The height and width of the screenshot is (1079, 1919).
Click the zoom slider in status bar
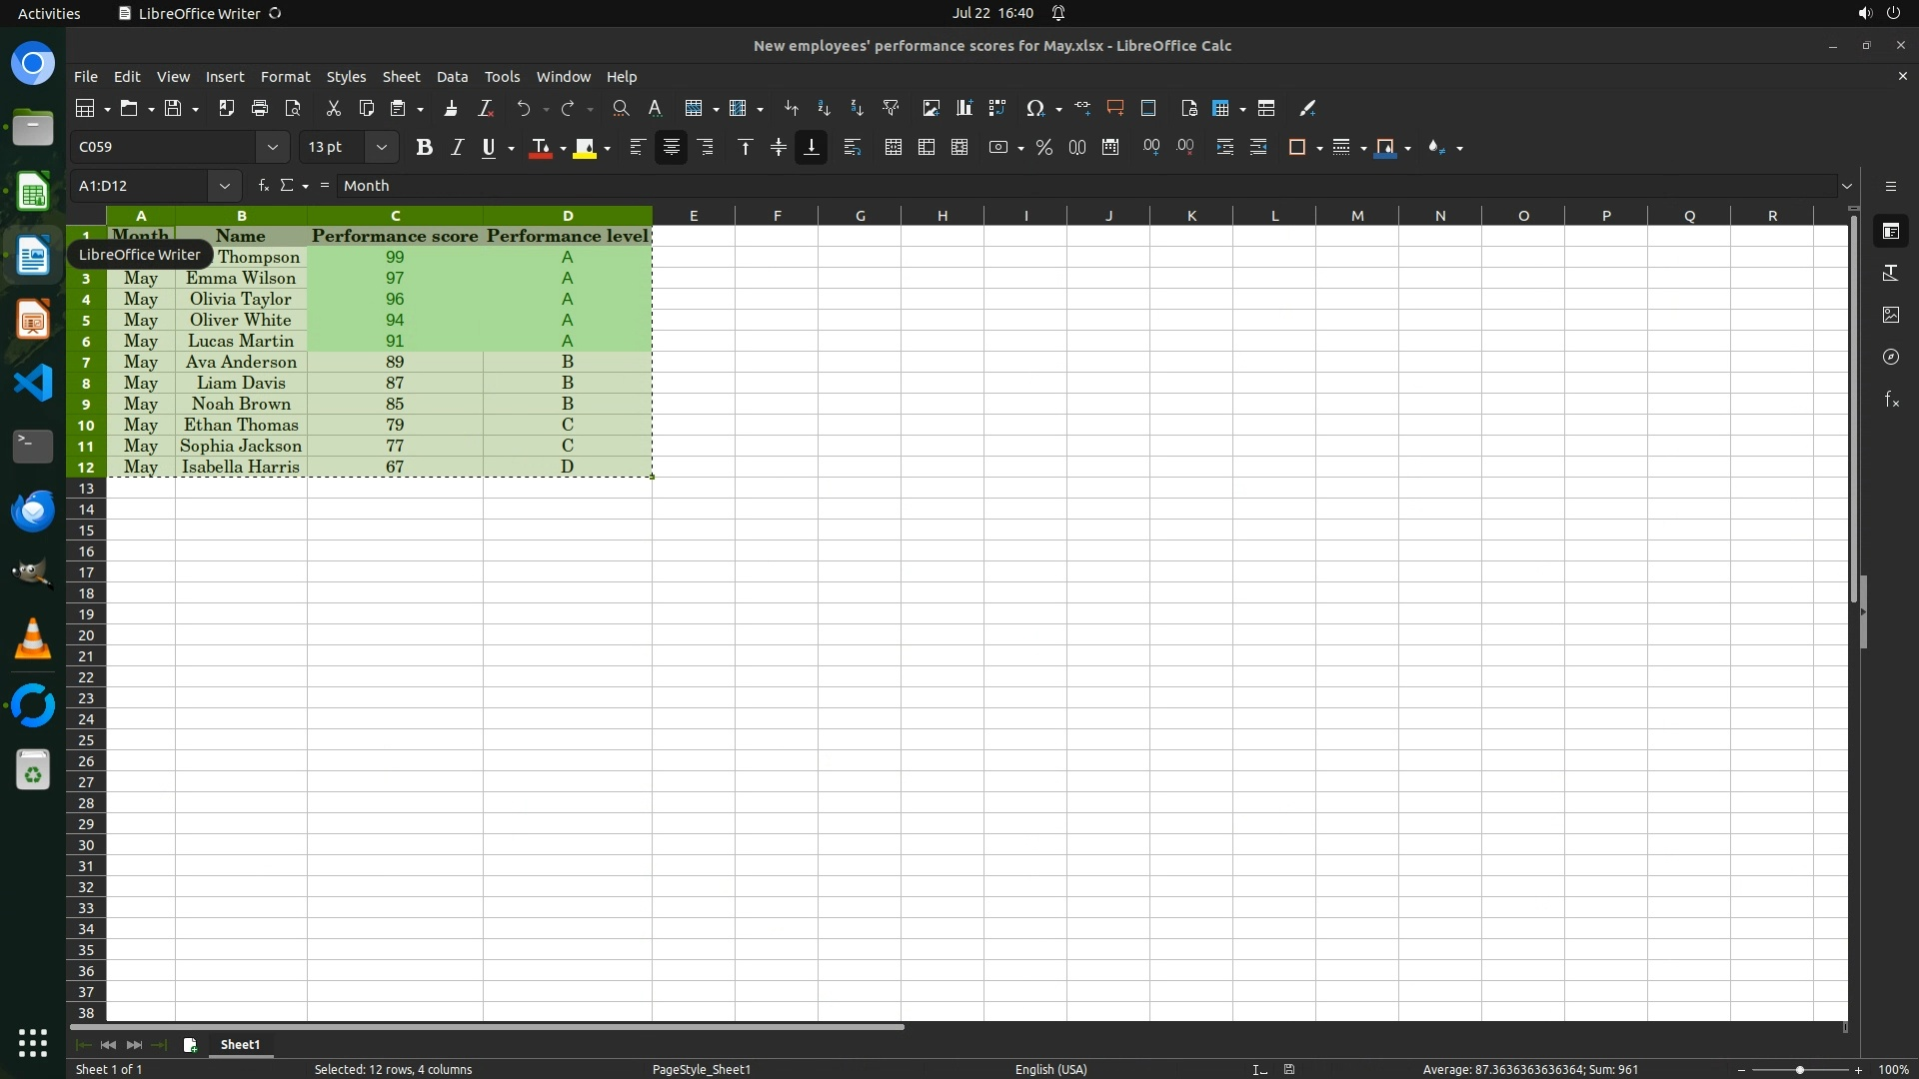[x=1799, y=1070]
